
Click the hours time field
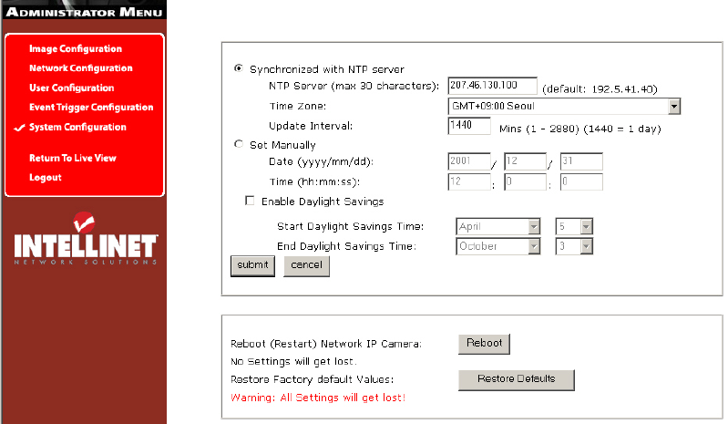[469, 181]
